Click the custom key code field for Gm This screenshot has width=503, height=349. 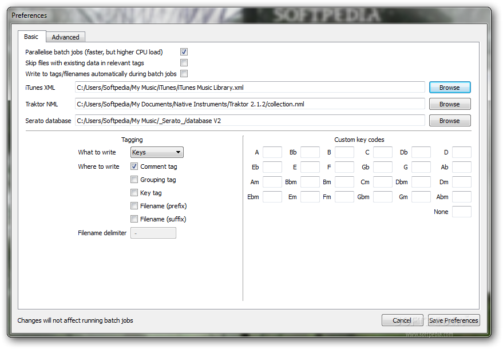(x=421, y=197)
